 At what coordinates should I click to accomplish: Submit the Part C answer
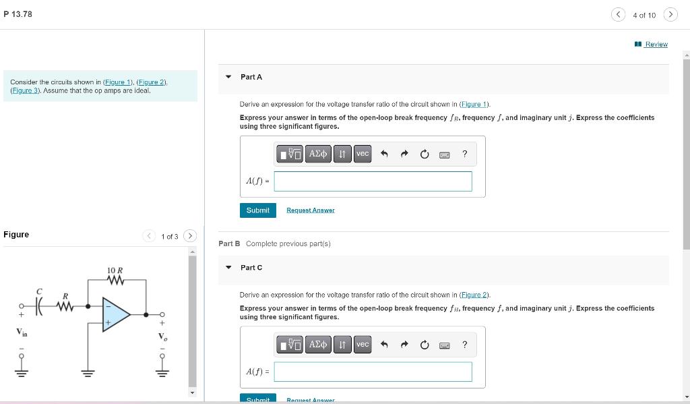[x=258, y=399]
